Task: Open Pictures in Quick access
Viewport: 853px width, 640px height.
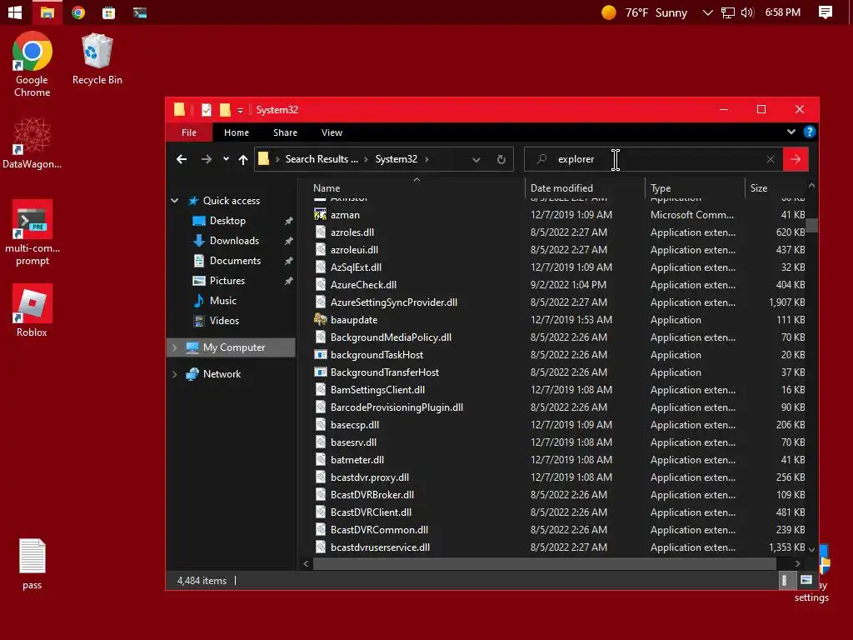Action: pos(227,281)
